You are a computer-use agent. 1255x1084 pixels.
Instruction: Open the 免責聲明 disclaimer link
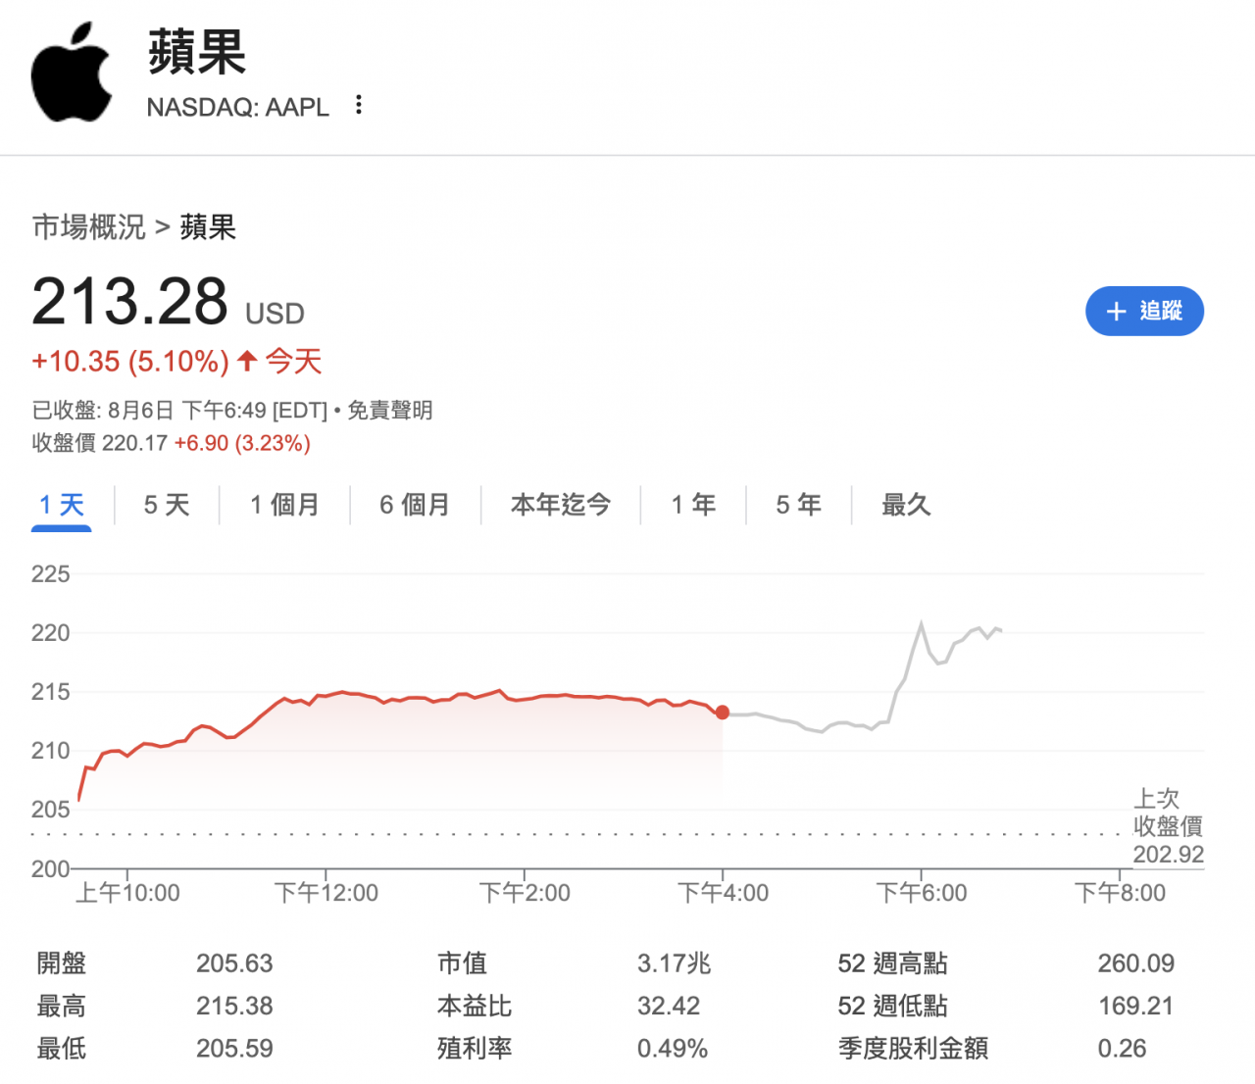(390, 411)
